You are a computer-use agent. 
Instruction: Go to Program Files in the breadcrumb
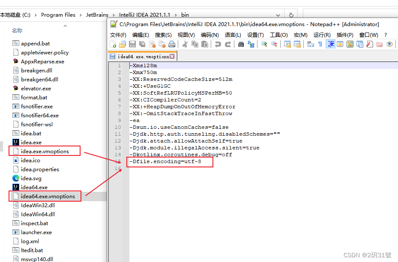click(x=58, y=15)
